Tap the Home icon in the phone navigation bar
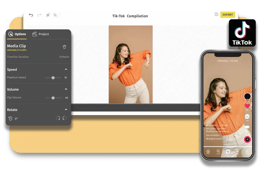This screenshot has height=170, width=264. point(208,151)
